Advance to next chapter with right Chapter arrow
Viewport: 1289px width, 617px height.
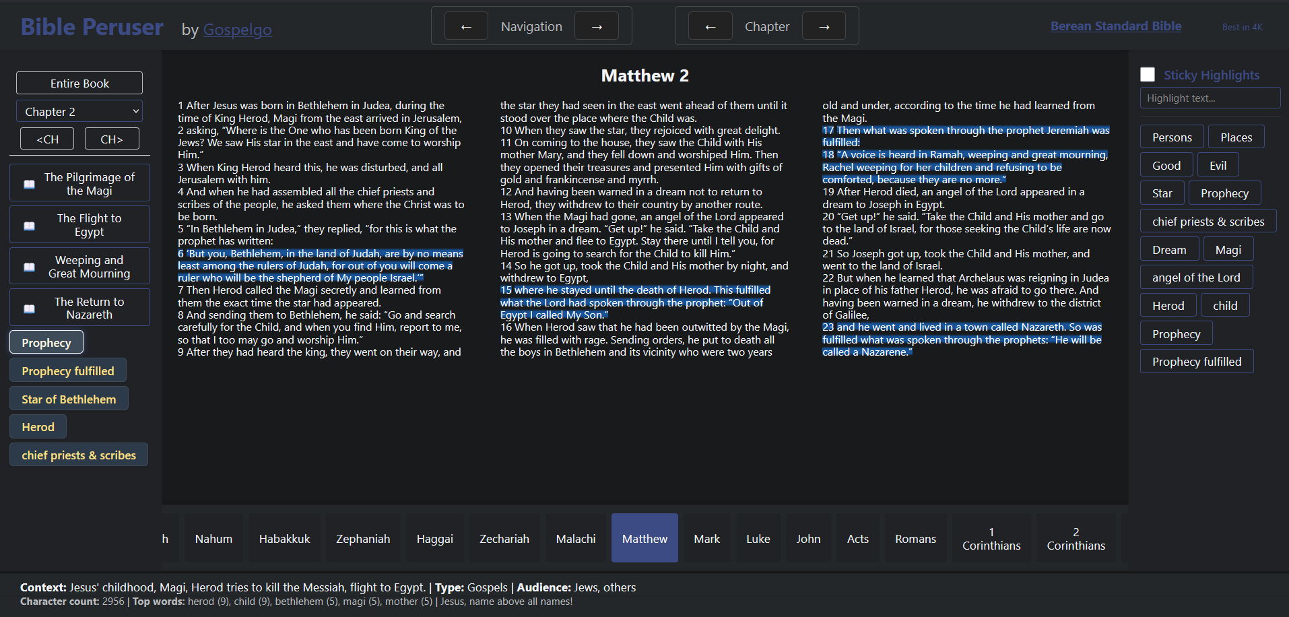pyautogui.click(x=824, y=26)
